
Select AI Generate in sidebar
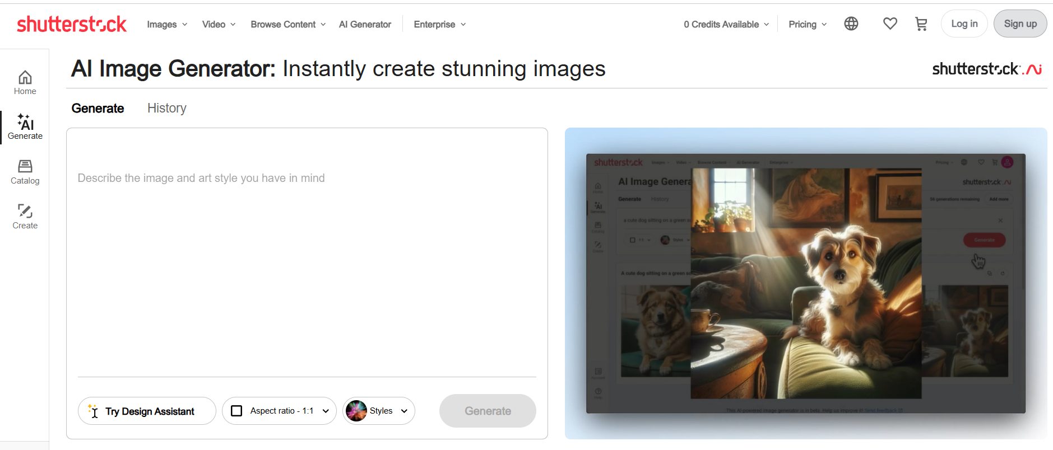25,126
